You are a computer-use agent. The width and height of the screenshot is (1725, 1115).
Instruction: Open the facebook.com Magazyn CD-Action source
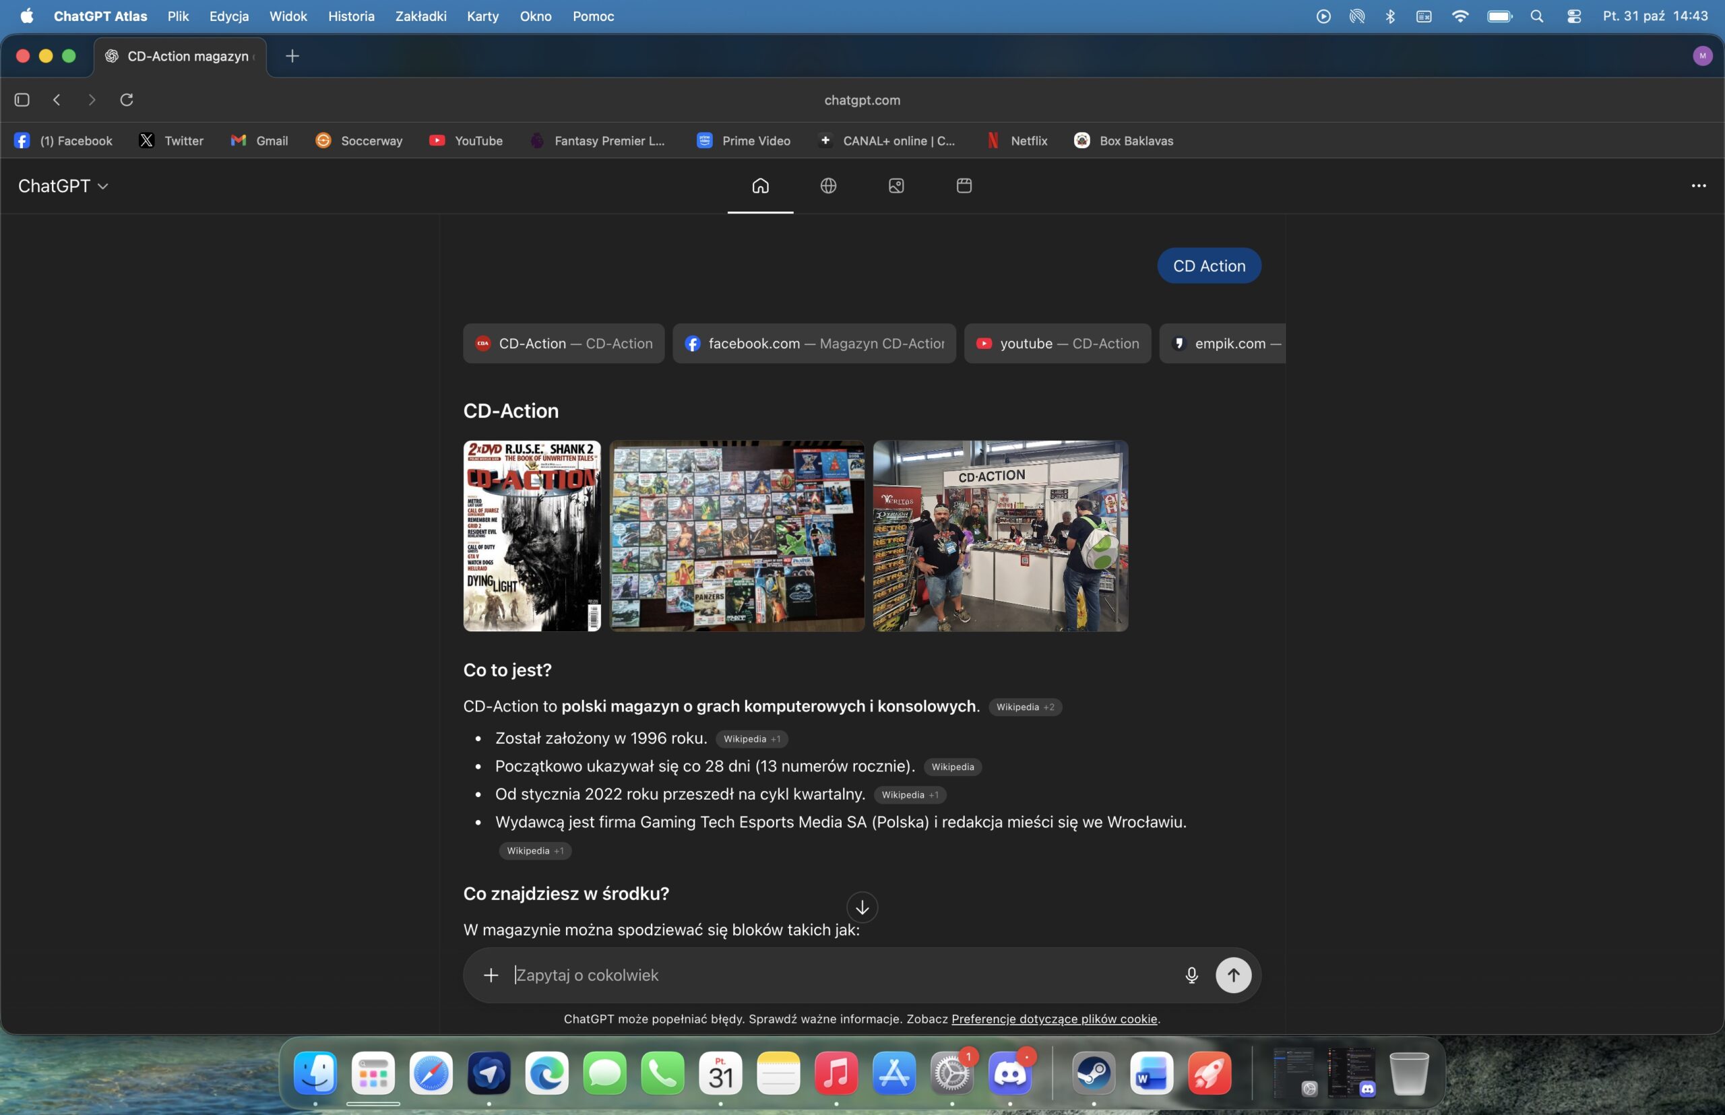pos(814,343)
